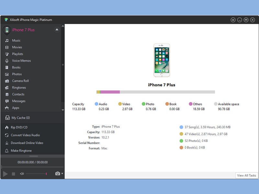259x194 pixels.
Task: Open the Music category icon
Action: pyautogui.click(x=7, y=41)
